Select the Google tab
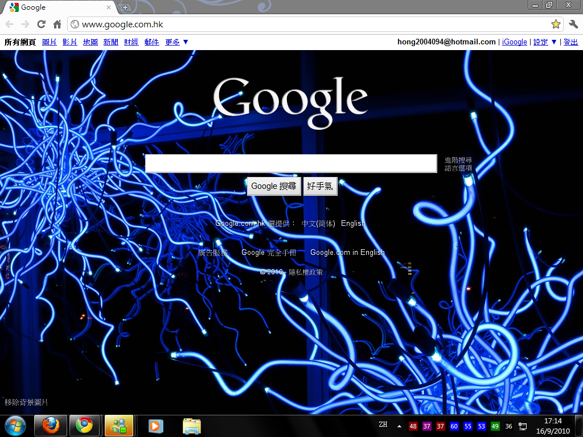Image resolution: width=583 pixels, height=437 pixels. tap(59, 7)
